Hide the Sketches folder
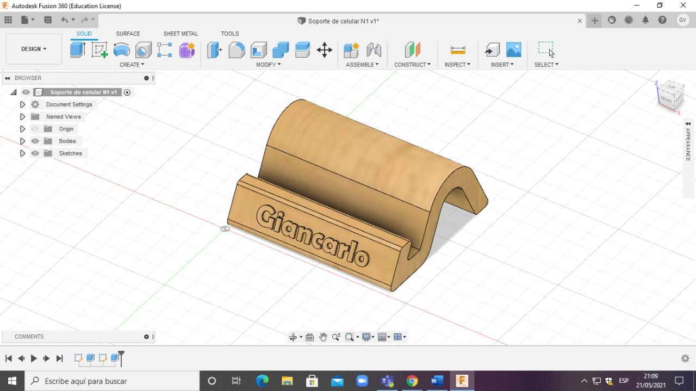The height and width of the screenshot is (391, 696). (x=35, y=153)
